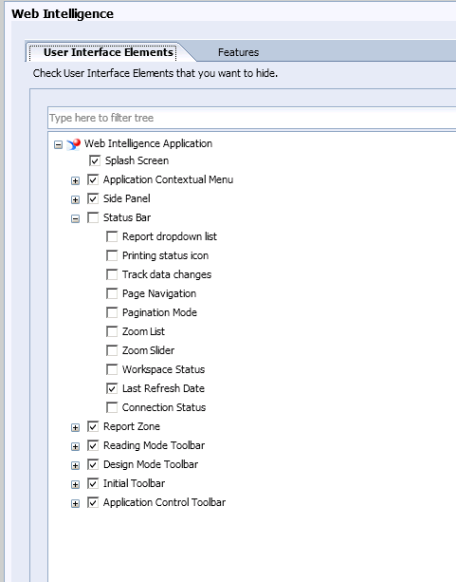Click the filter tree text field
Viewport: 456px width, 582px height.
coord(252,118)
